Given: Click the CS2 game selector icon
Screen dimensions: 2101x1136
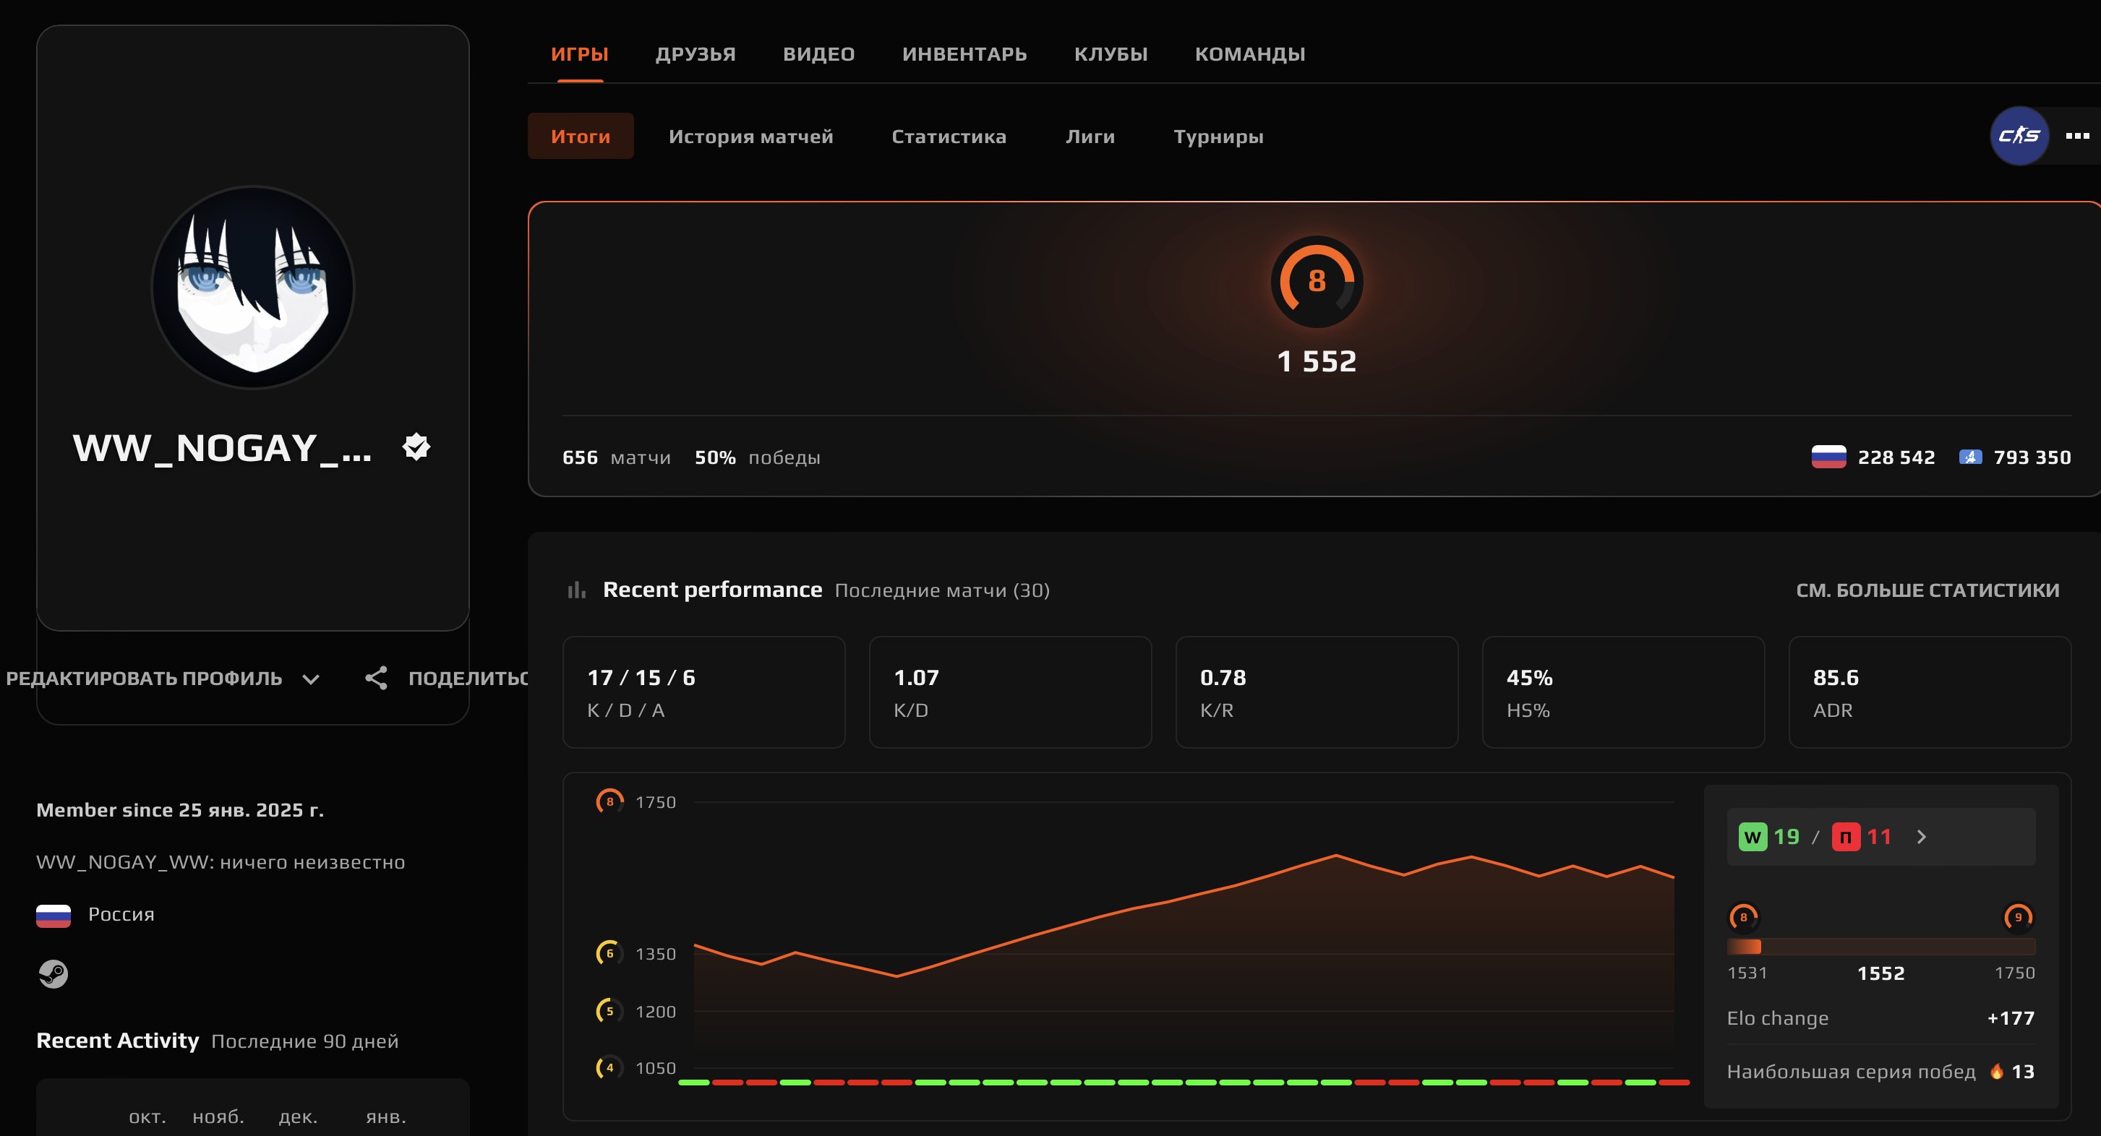Looking at the screenshot, I should (x=2019, y=135).
